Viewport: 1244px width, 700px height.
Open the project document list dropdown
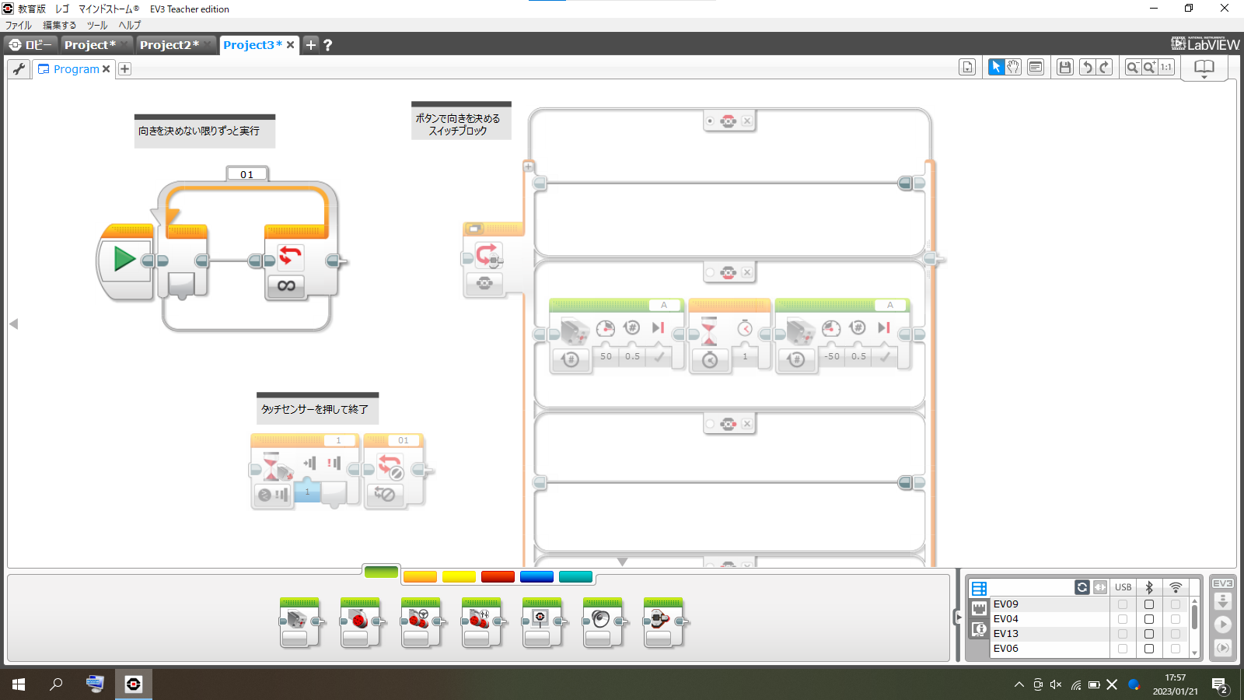967,67
